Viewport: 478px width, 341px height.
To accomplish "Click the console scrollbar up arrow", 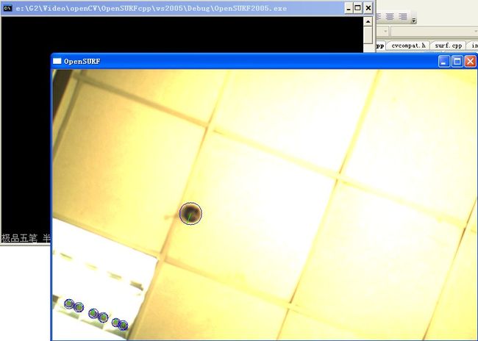I will click(368, 21).
